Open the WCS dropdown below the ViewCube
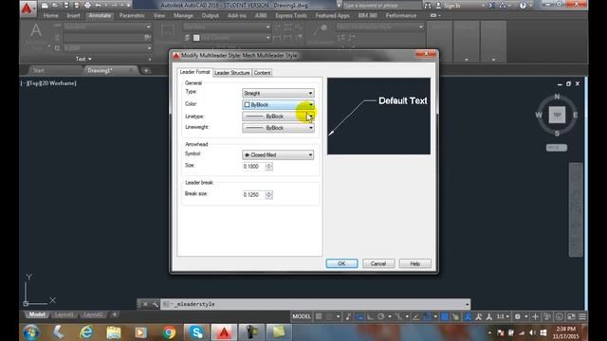This screenshot has width=607, height=341. coord(557,148)
